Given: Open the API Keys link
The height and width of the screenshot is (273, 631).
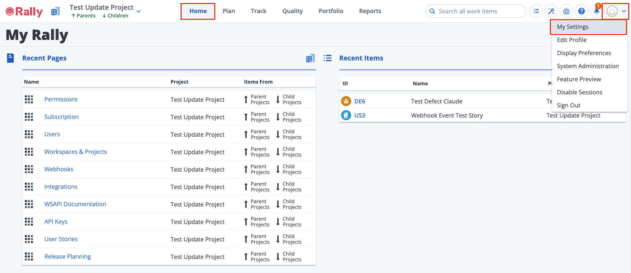Looking at the screenshot, I should 56,222.
